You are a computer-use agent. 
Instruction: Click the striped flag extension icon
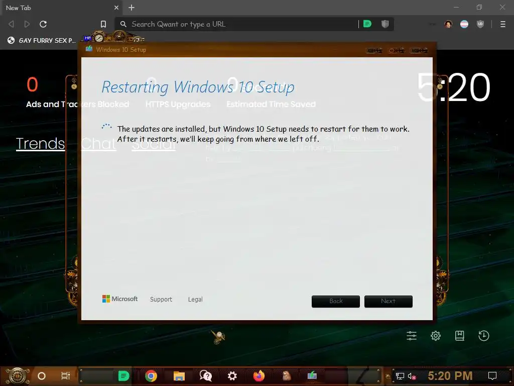[x=464, y=24]
